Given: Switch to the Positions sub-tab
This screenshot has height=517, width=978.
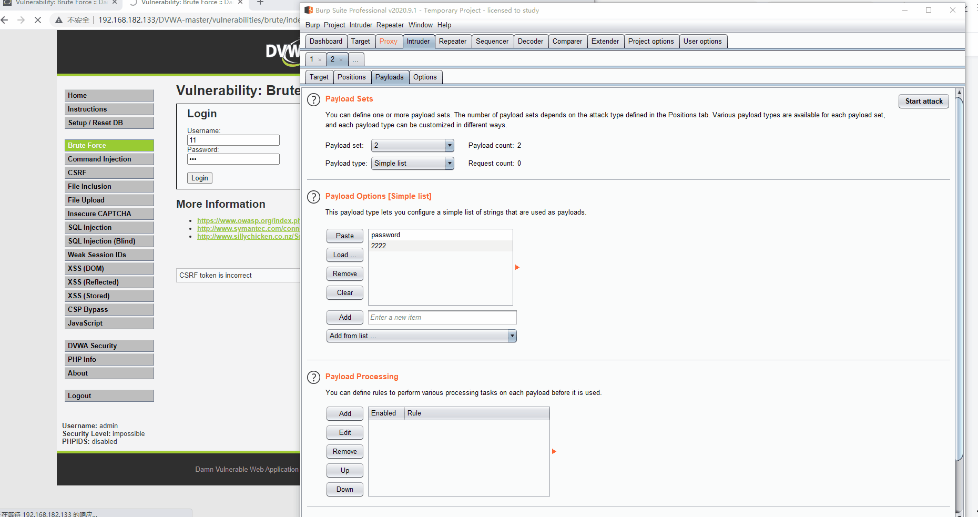Looking at the screenshot, I should pyautogui.click(x=351, y=77).
